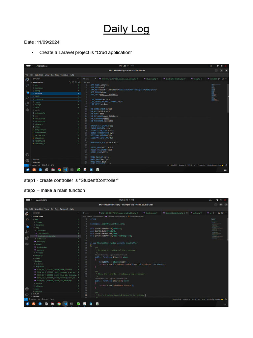Screen dimensions: 253x338
Task: Click Ln 15, Col 11 in status bar
Action: [x=172, y=165]
